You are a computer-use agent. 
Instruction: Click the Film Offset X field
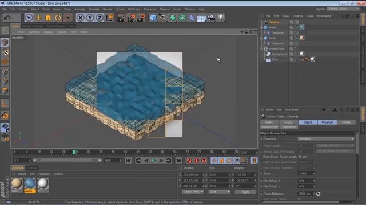pyautogui.click(x=307, y=181)
